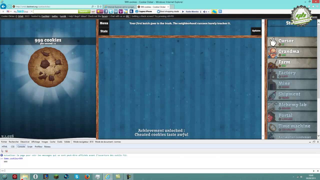The image size is (320, 180).
Task: Open the DashNet host link
Action: click(45, 16)
